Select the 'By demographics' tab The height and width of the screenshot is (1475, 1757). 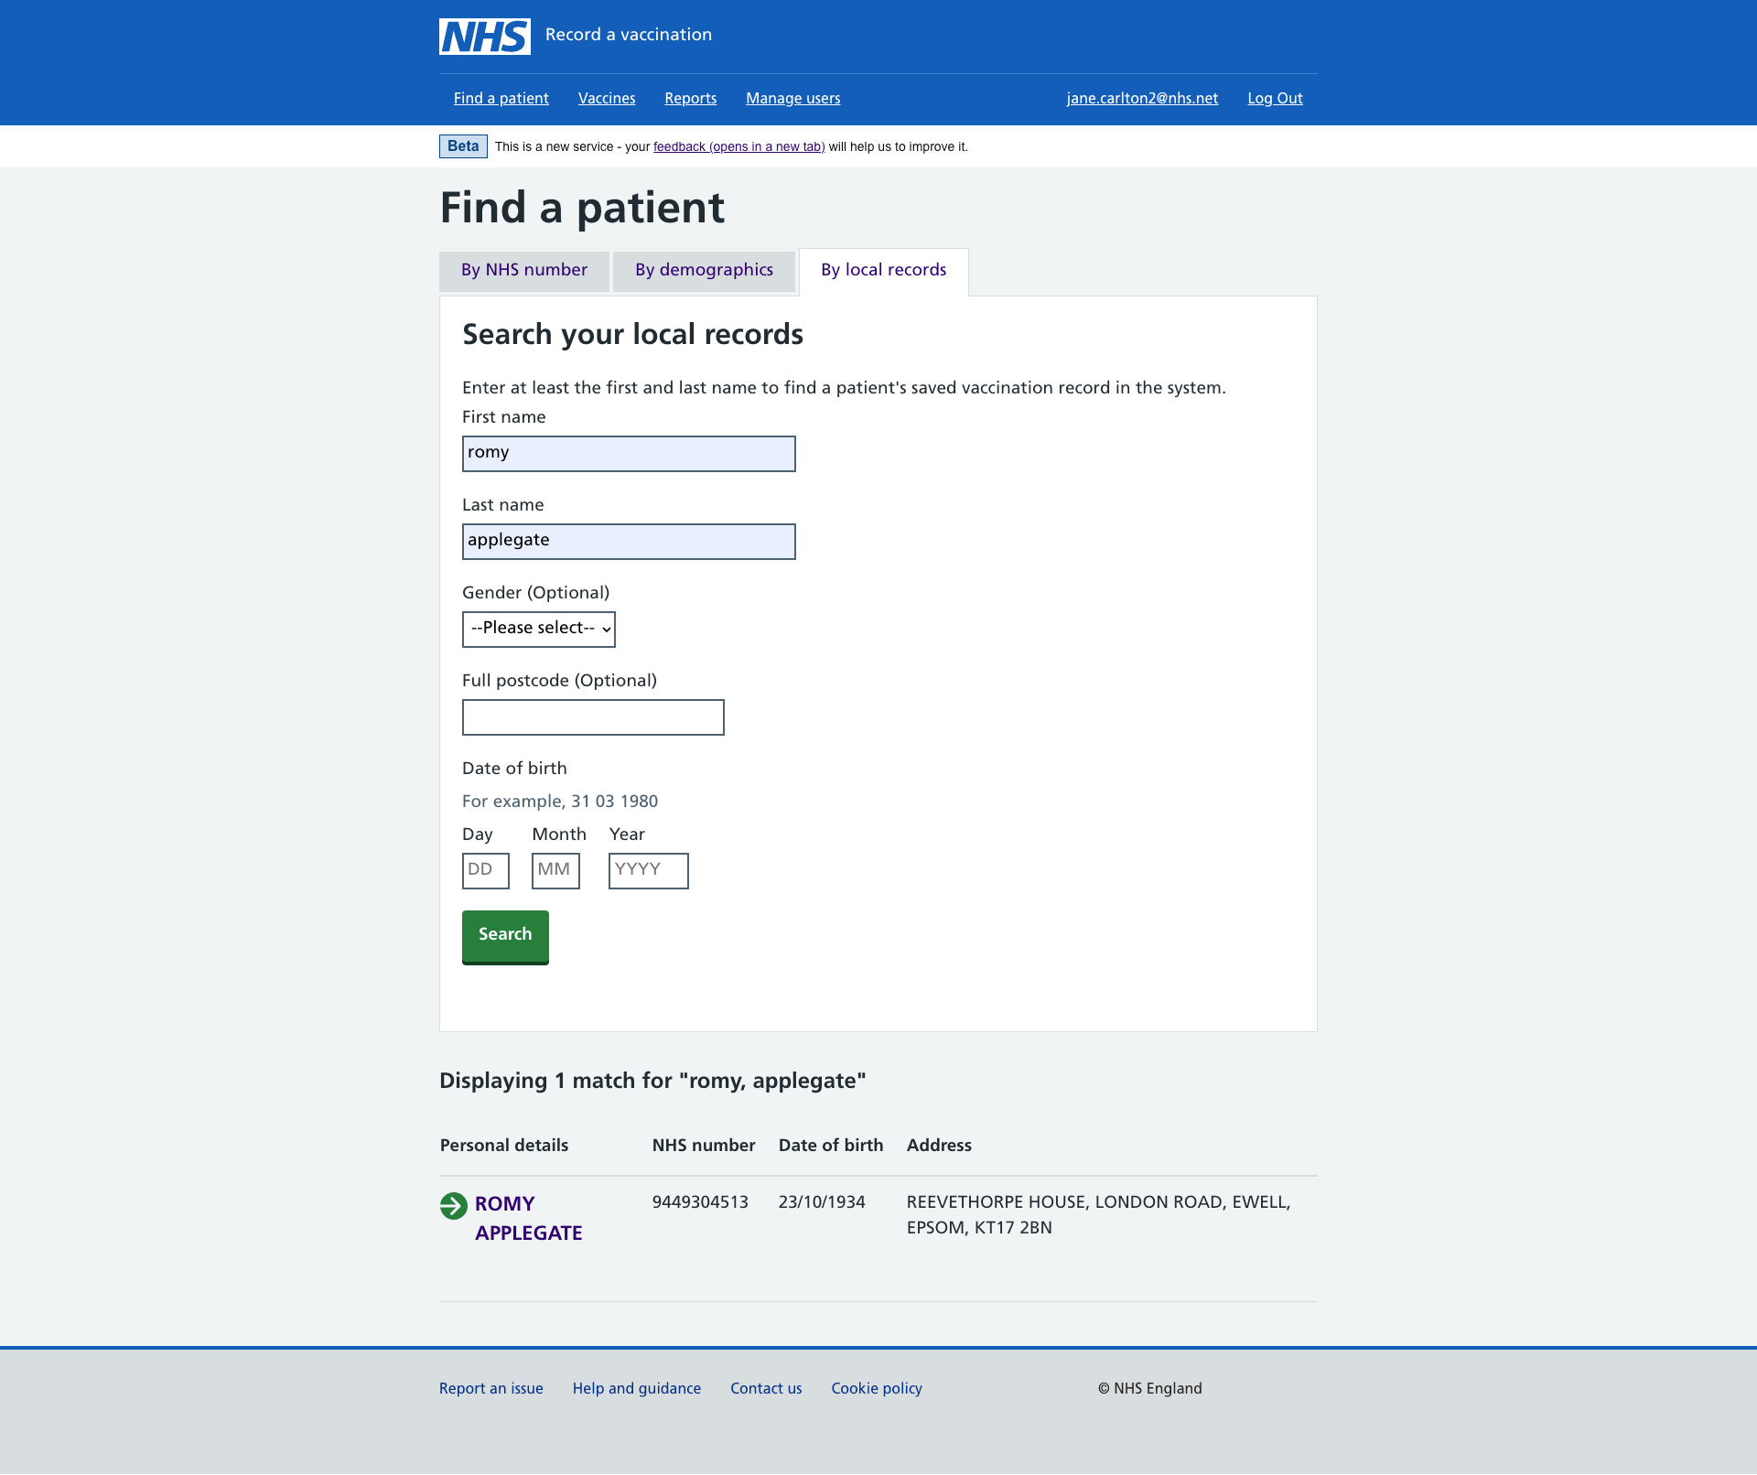point(704,269)
